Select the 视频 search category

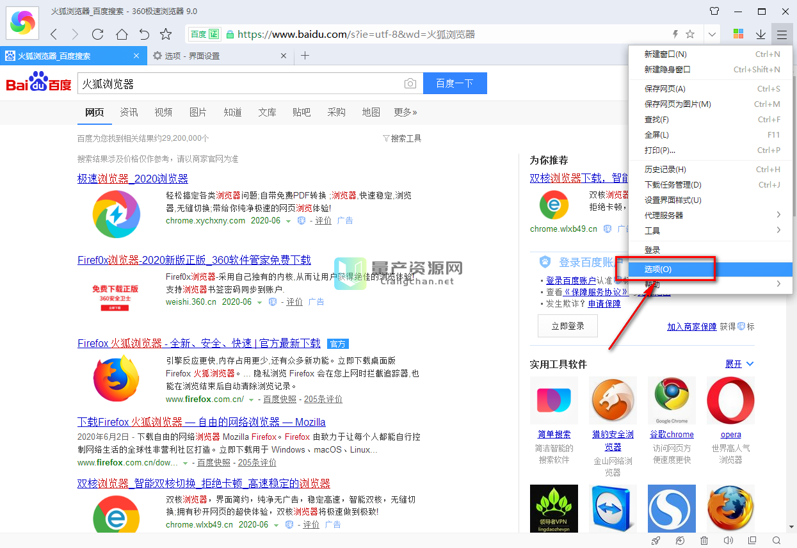click(x=163, y=112)
